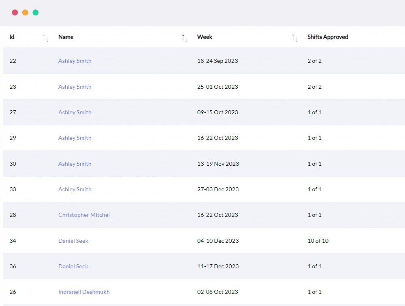Select the week cell 25-01 Oct 2023
Image resolution: width=405 pixels, height=306 pixels.
point(217,87)
